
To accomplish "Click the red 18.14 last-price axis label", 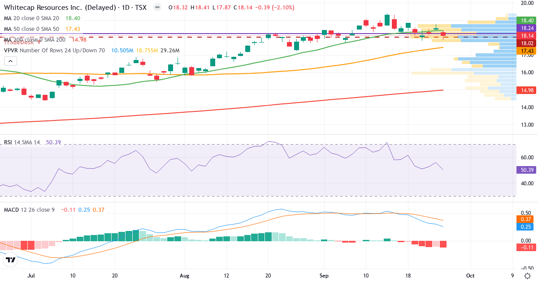I will point(526,35).
